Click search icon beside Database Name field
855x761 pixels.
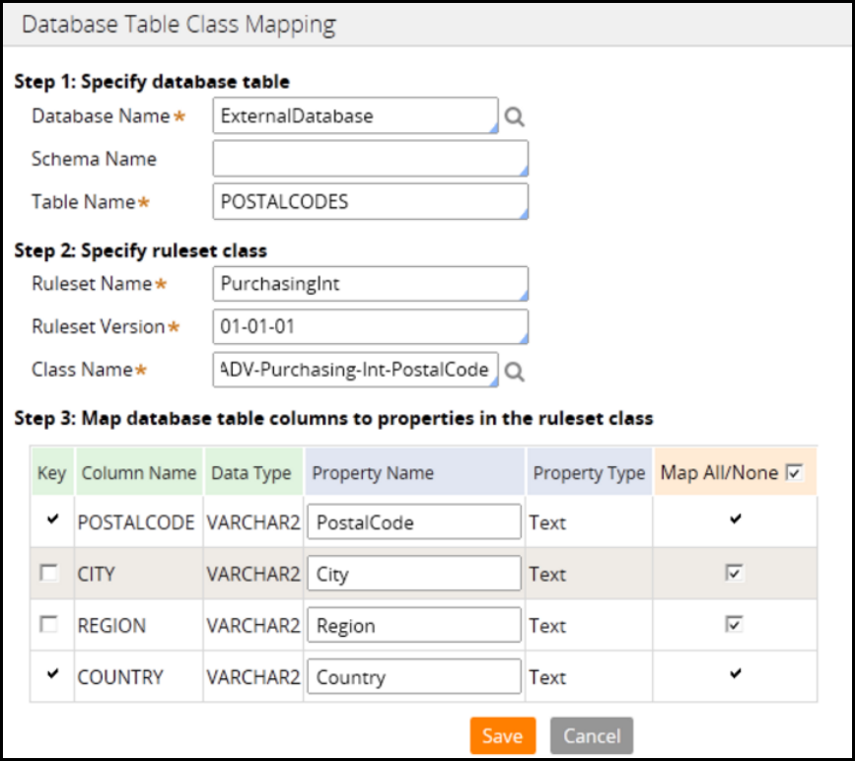[x=514, y=116]
